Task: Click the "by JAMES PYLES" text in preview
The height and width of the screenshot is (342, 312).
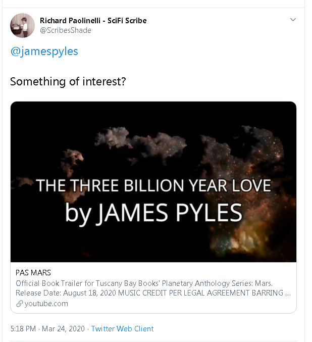Action: point(153,212)
